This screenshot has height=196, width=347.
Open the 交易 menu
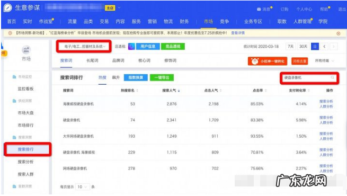[x=104, y=22]
